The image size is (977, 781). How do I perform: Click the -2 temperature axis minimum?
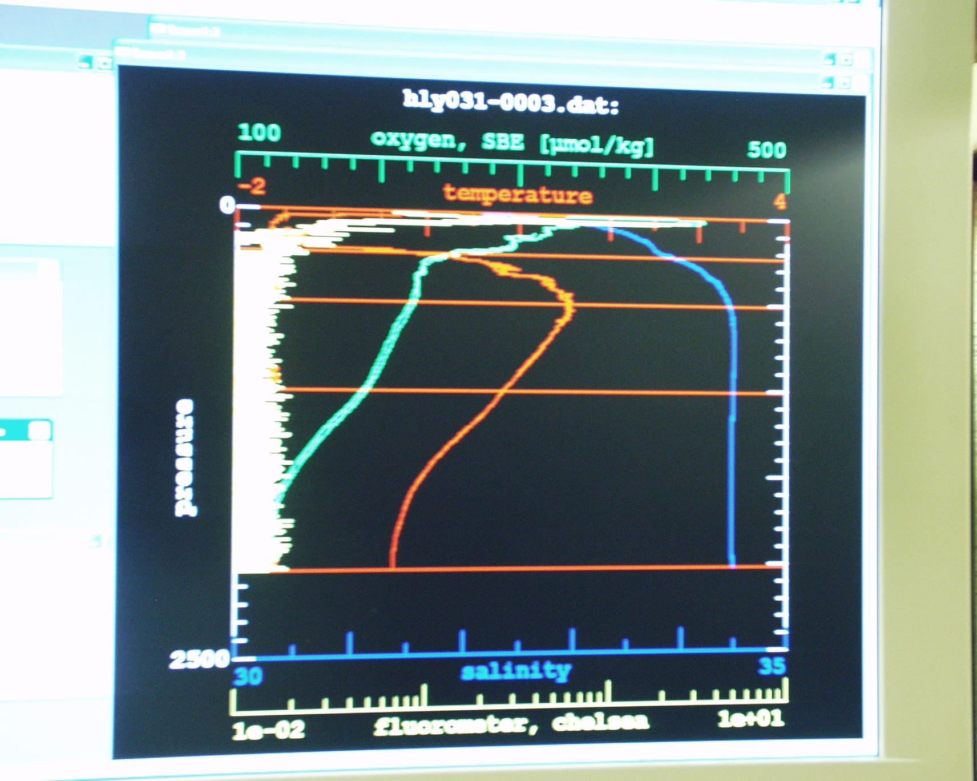252,186
